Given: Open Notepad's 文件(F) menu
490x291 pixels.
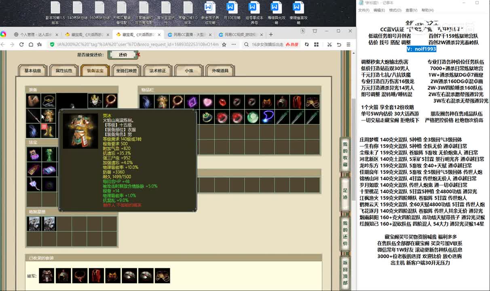Looking at the screenshot, I should click(x=363, y=10).
